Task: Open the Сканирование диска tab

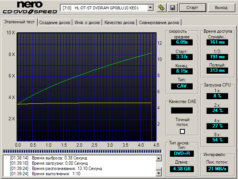Action: coord(159,23)
